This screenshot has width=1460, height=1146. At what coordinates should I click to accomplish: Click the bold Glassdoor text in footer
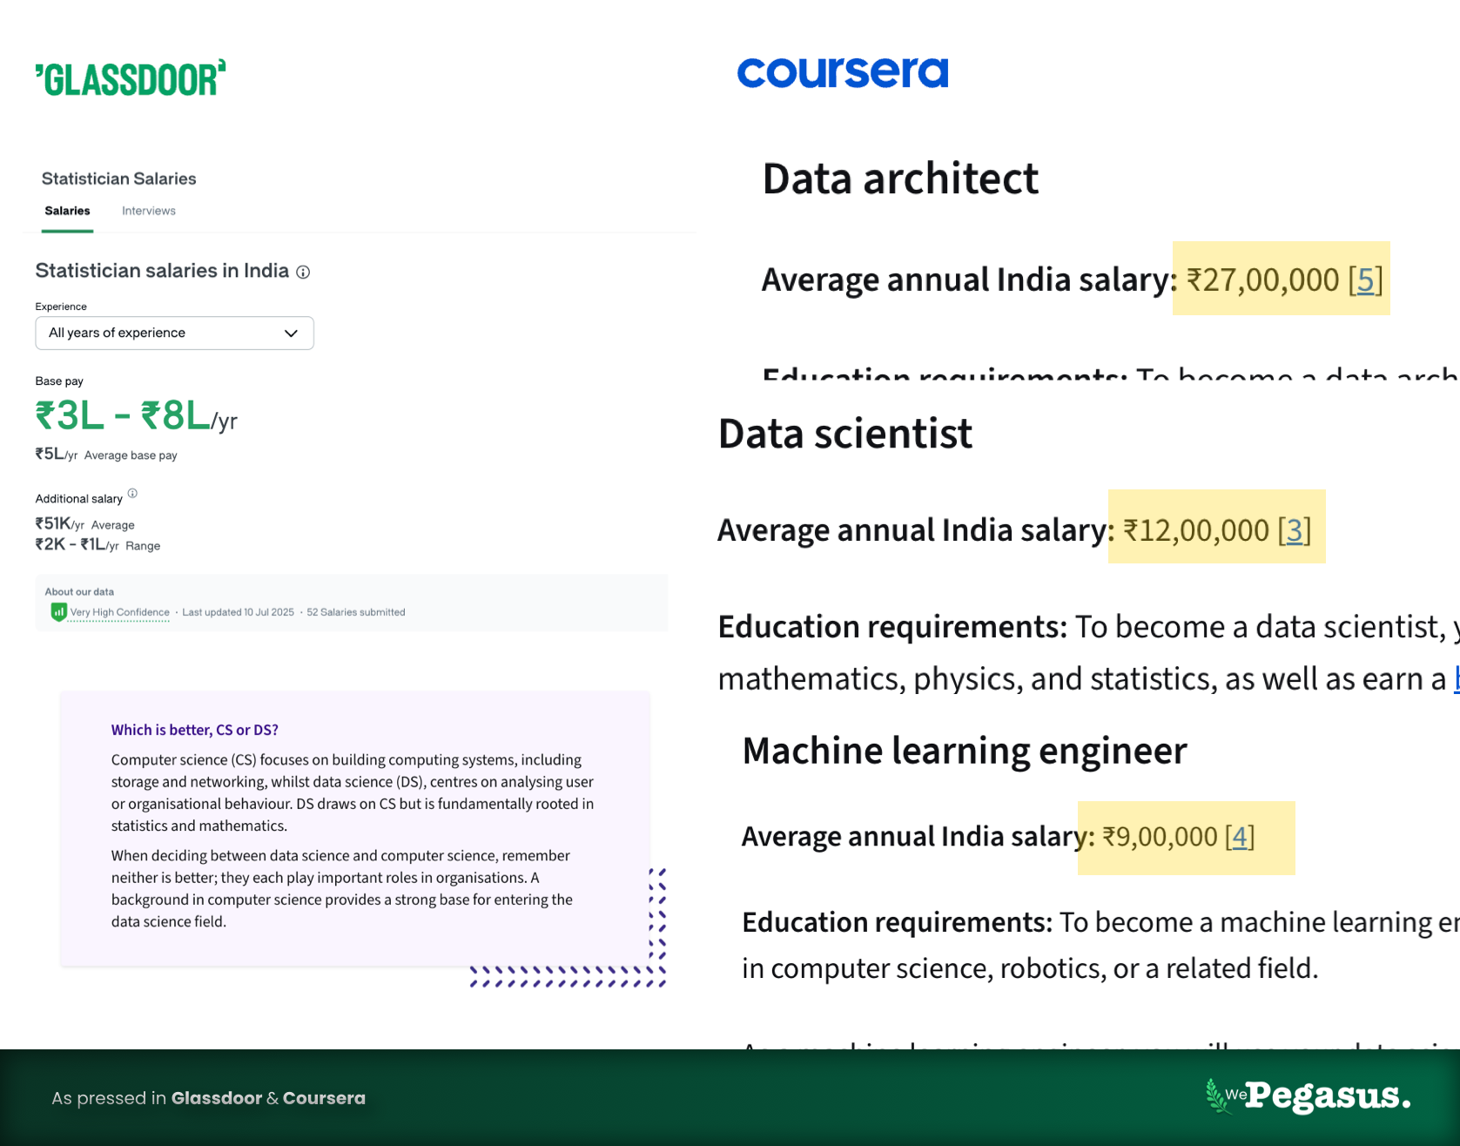coord(216,1098)
